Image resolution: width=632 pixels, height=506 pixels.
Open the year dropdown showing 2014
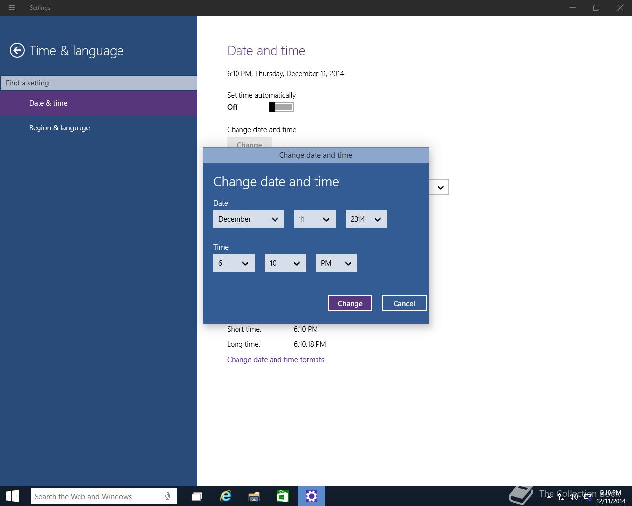coord(366,219)
